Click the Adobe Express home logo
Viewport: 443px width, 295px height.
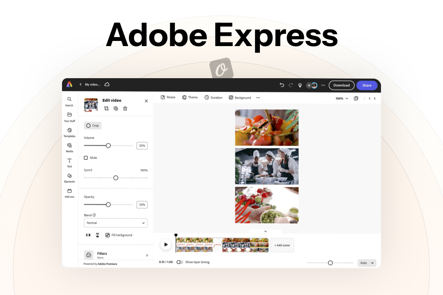click(x=69, y=84)
